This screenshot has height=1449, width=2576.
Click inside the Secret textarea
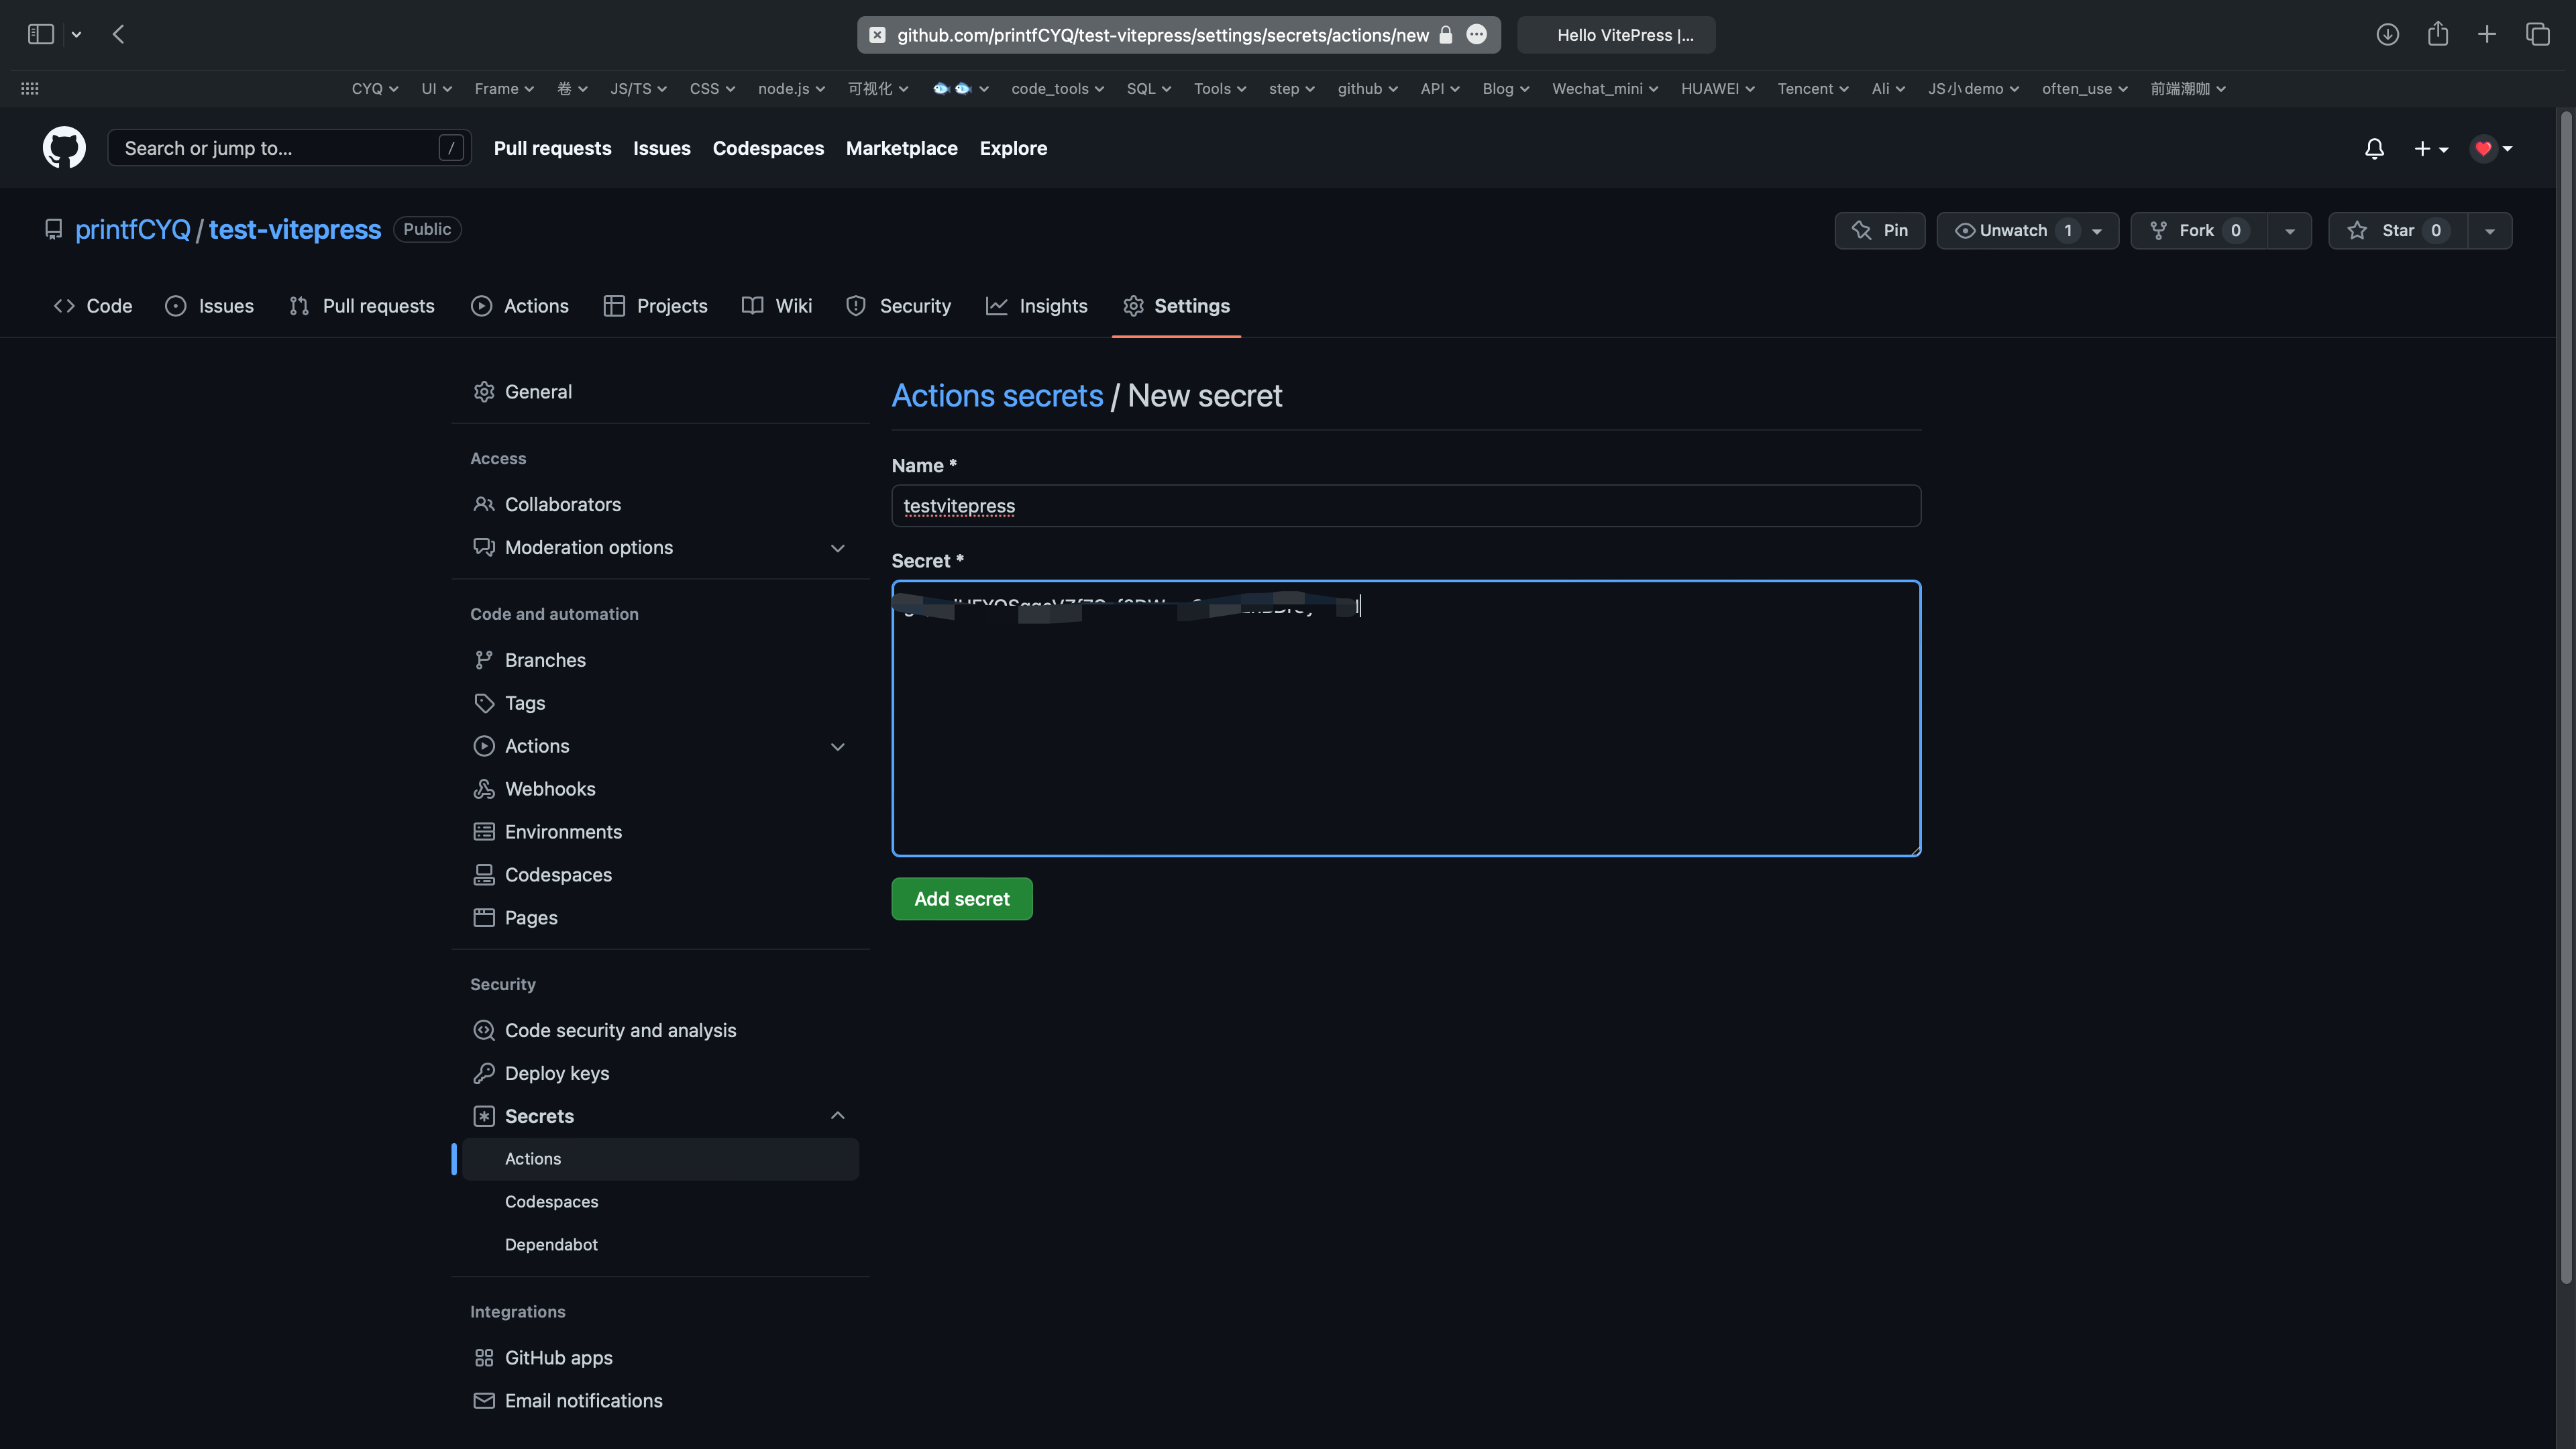(1406, 718)
